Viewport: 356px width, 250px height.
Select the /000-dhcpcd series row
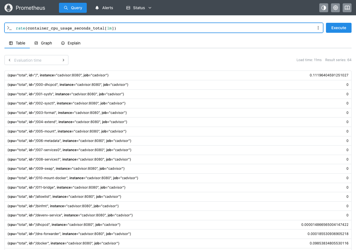(178, 85)
